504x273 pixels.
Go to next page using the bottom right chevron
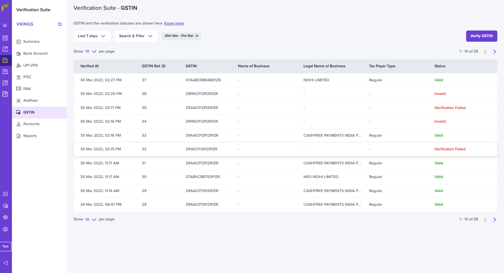tap(495, 219)
